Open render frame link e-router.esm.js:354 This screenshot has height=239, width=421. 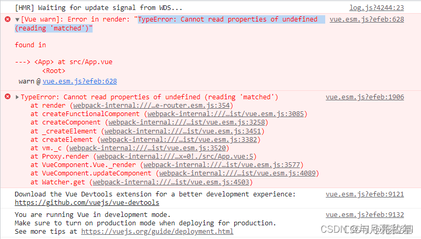pos(152,106)
